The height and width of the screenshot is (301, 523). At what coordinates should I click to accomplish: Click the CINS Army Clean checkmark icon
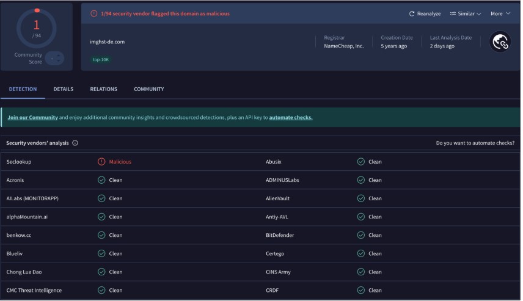pos(362,272)
